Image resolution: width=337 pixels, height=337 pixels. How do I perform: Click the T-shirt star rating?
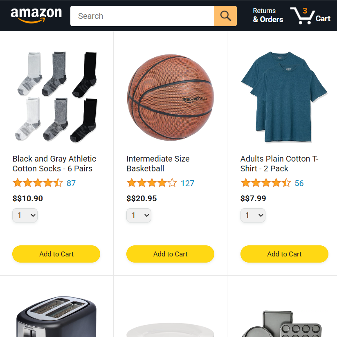click(x=266, y=183)
